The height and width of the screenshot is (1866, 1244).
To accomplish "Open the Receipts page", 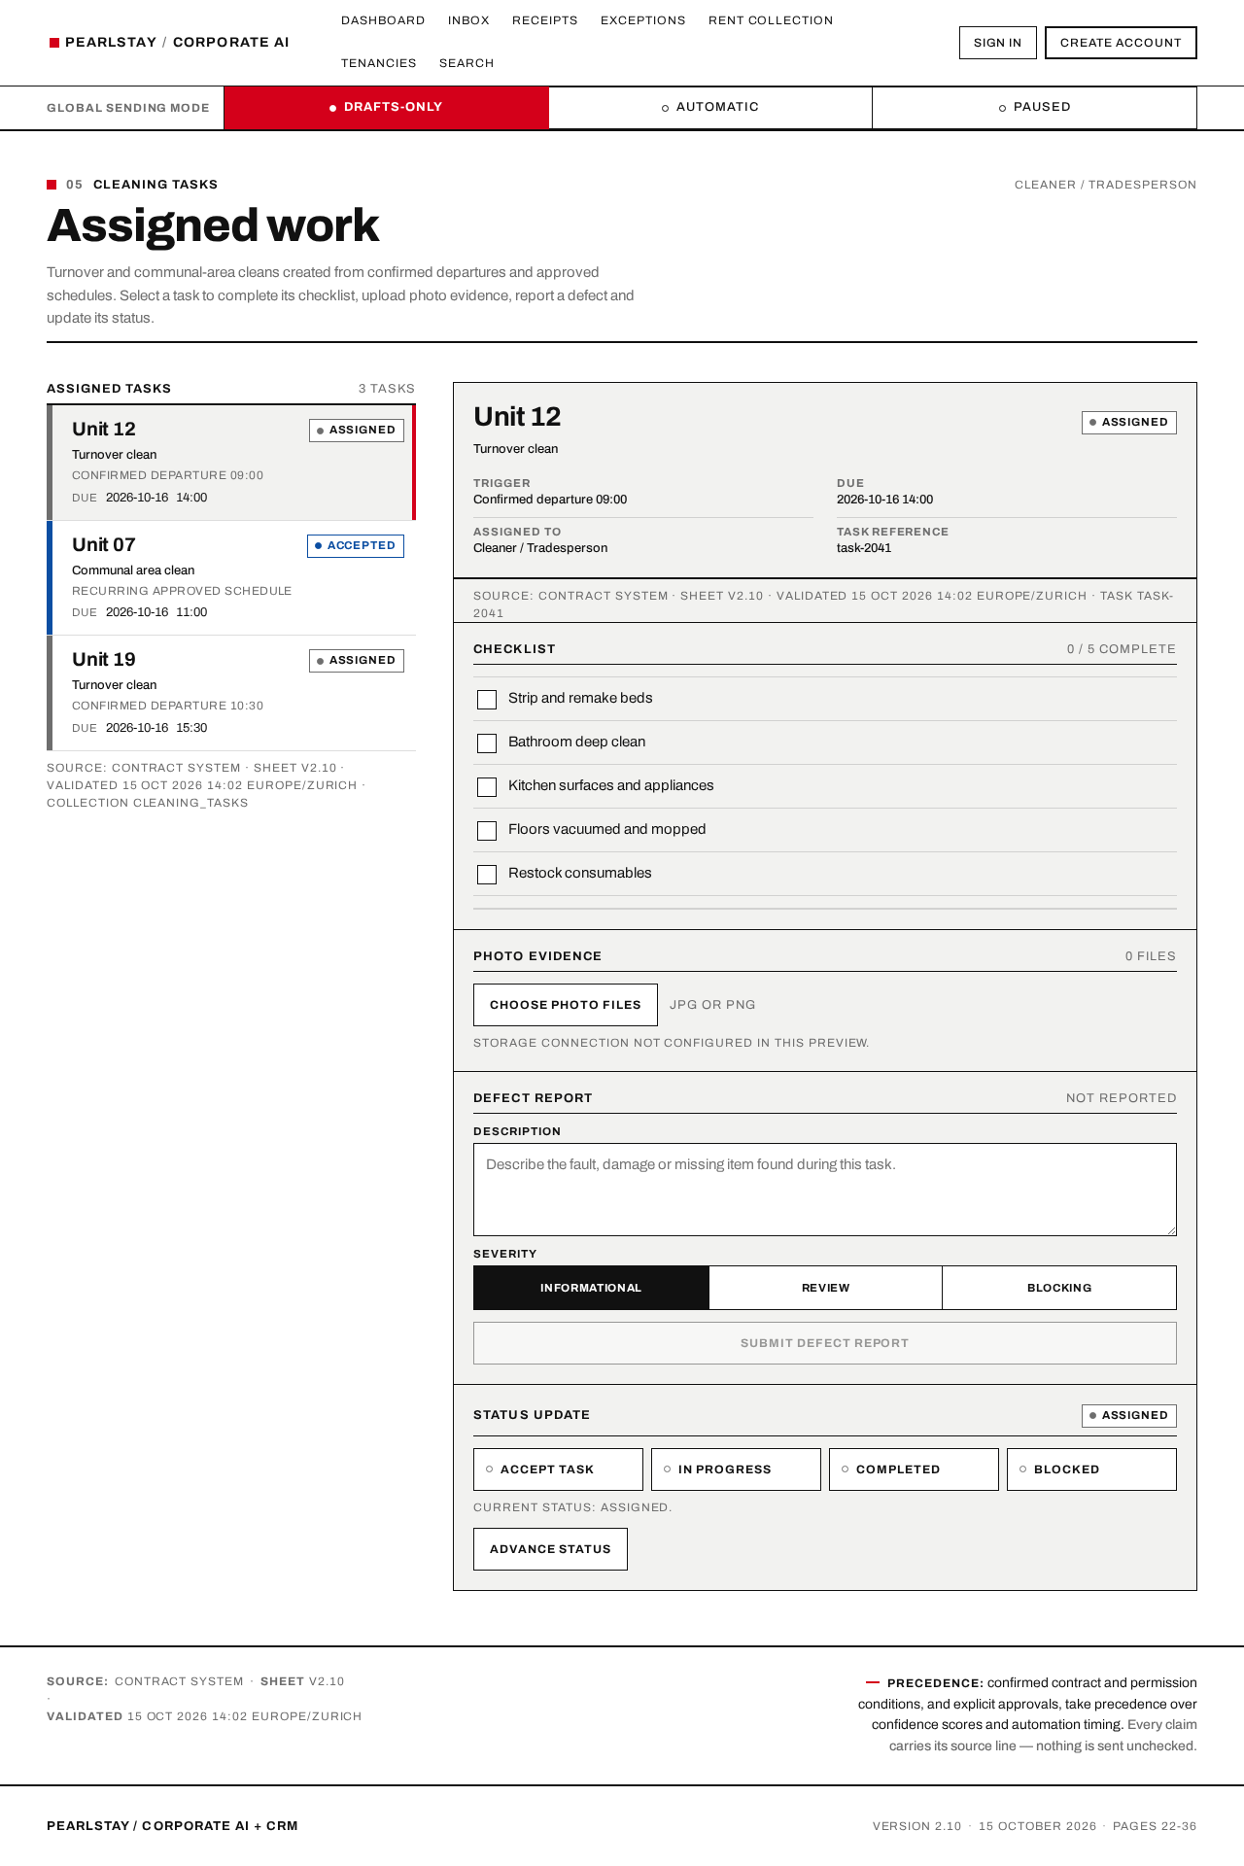I will [x=545, y=20].
